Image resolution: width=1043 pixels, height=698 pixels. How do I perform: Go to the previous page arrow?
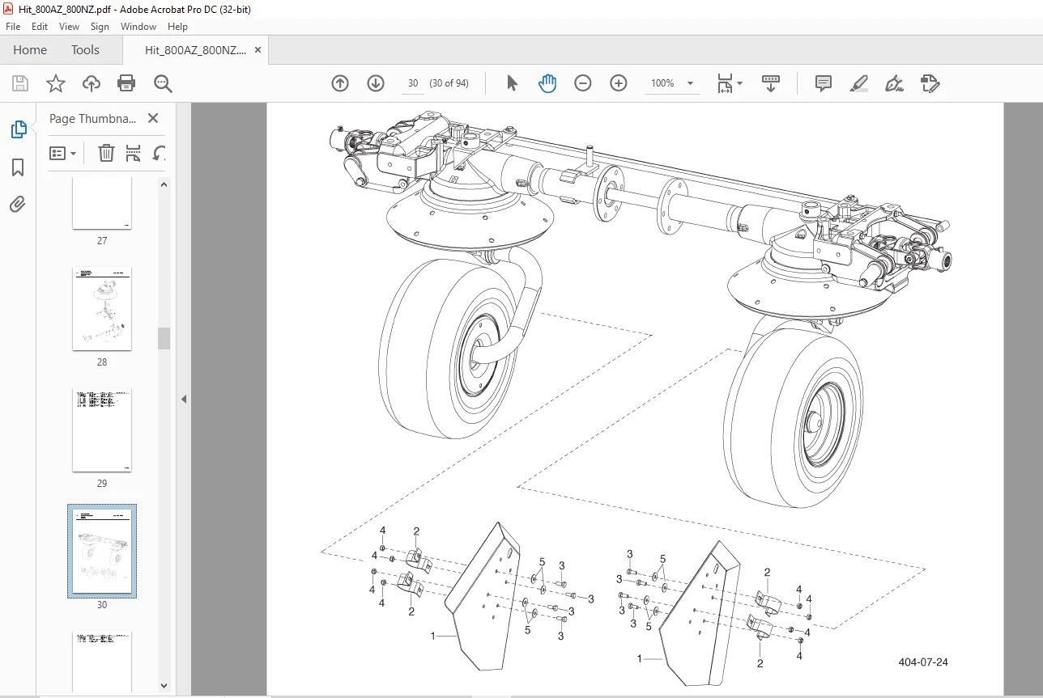point(340,83)
